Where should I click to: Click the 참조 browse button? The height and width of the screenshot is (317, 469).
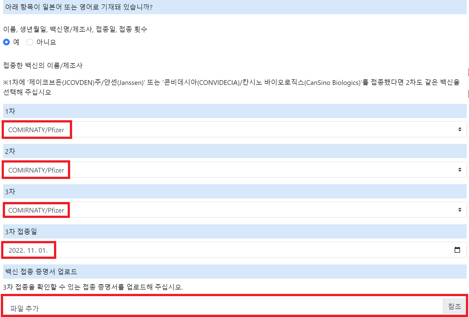(x=455, y=306)
